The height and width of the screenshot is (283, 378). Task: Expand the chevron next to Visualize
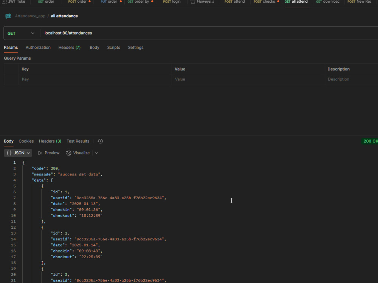pyautogui.click(x=96, y=153)
